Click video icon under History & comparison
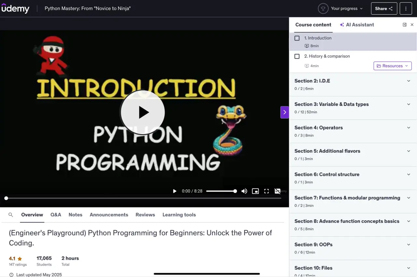 307,66
